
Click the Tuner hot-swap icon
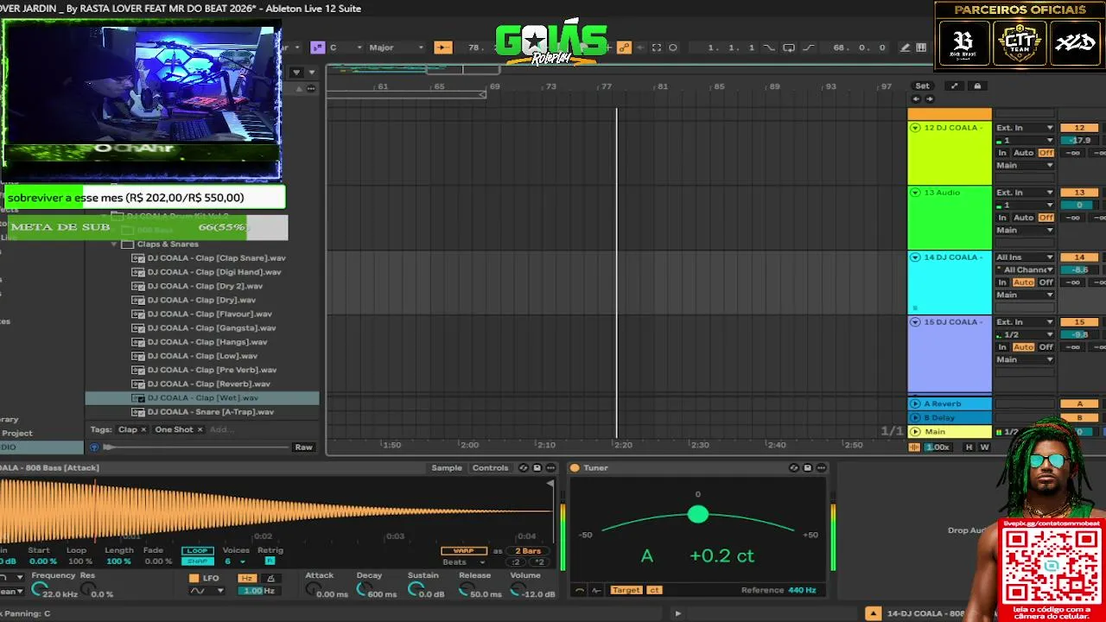(x=794, y=467)
